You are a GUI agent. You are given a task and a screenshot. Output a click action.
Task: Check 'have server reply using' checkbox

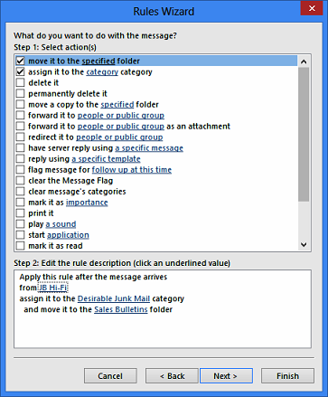20,148
